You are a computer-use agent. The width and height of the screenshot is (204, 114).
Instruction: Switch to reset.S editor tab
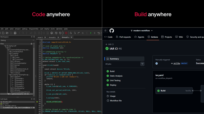(40, 38)
